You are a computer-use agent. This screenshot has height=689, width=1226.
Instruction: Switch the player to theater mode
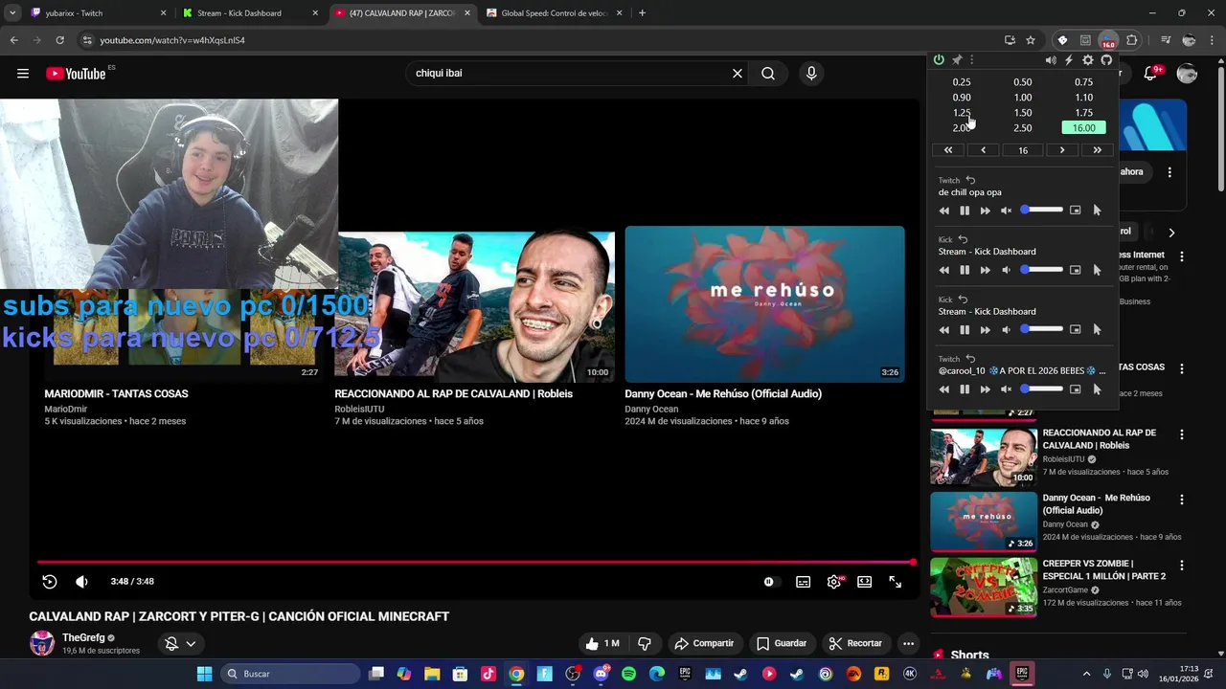click(865, 582)
